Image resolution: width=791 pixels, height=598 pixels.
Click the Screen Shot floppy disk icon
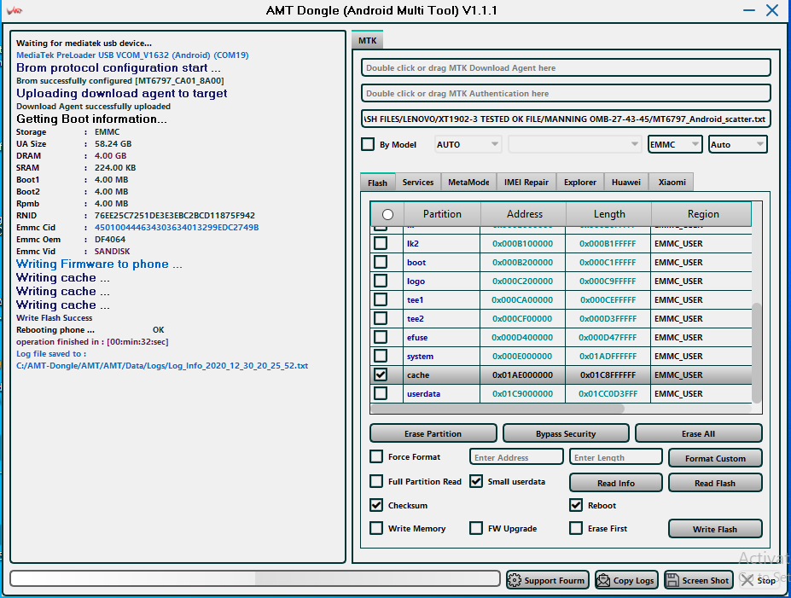(x=672, y=580)
